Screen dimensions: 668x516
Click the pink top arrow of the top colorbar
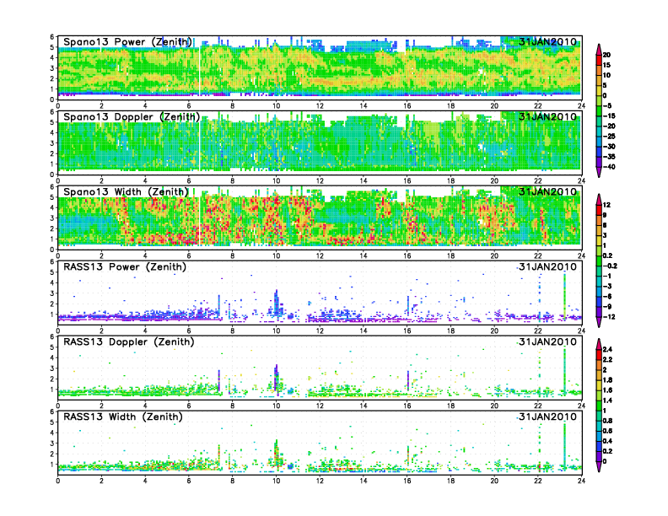[x=599, y=49]
